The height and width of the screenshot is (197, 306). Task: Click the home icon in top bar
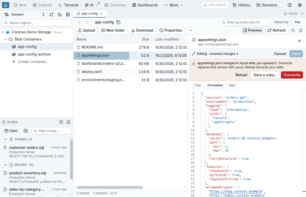tap(6, 5)
